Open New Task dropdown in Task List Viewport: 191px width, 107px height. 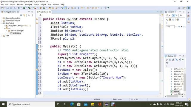(170, 15)
